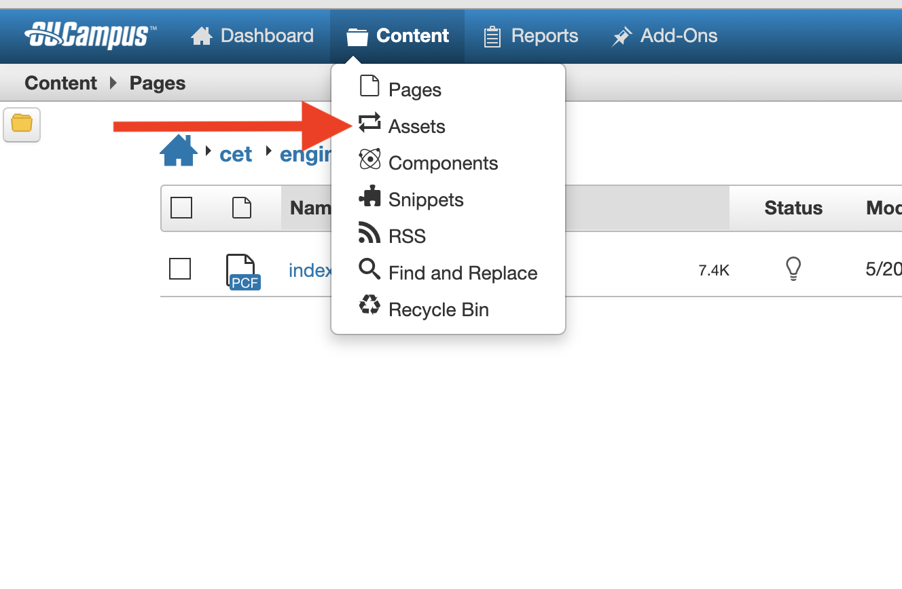Open the yellow folder sidebar icon

(22, 124)
